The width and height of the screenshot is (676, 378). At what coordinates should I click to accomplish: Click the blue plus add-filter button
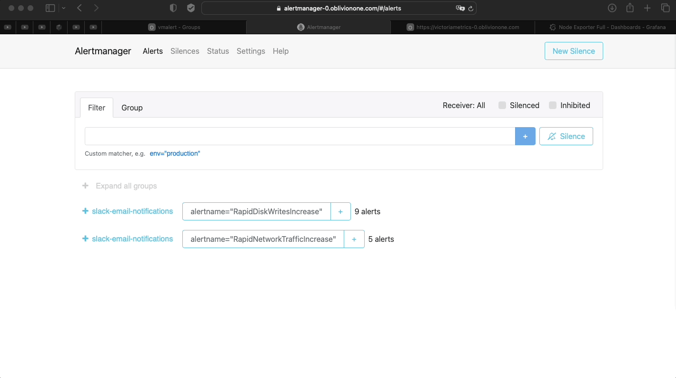click(x=525, y=136)
